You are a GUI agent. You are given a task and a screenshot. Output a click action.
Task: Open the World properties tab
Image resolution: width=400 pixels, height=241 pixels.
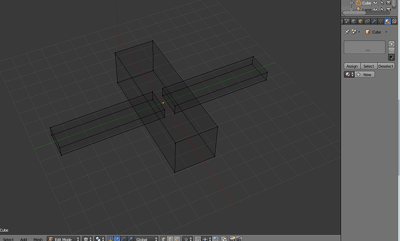coord(354,21)
